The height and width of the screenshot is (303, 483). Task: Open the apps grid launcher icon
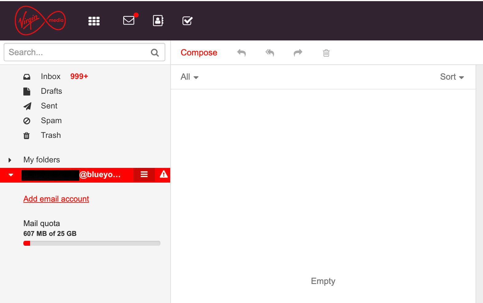(94, 21)
